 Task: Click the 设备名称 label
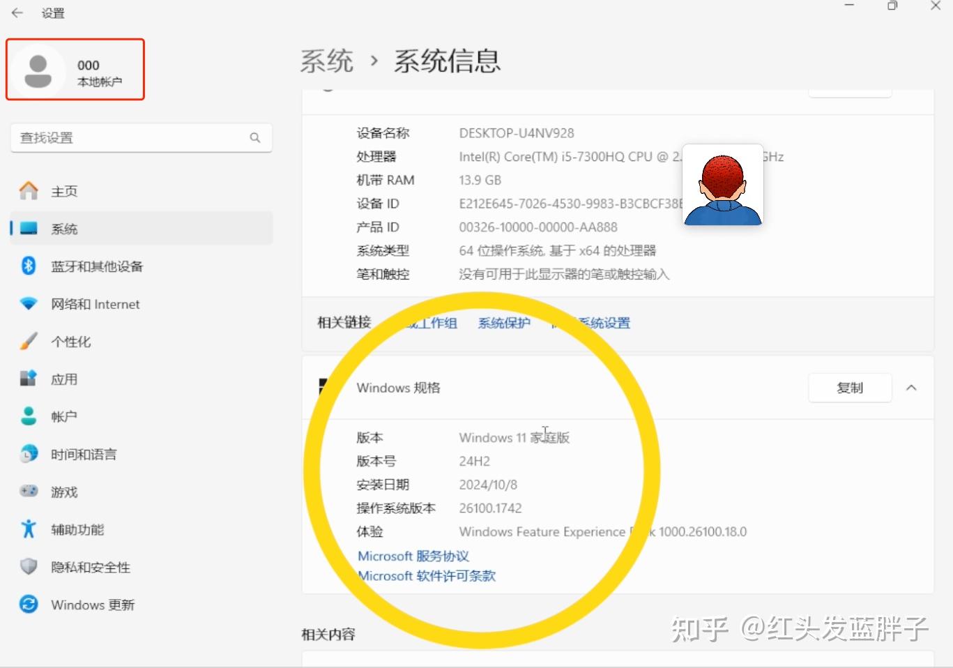(x=383, y=133)
